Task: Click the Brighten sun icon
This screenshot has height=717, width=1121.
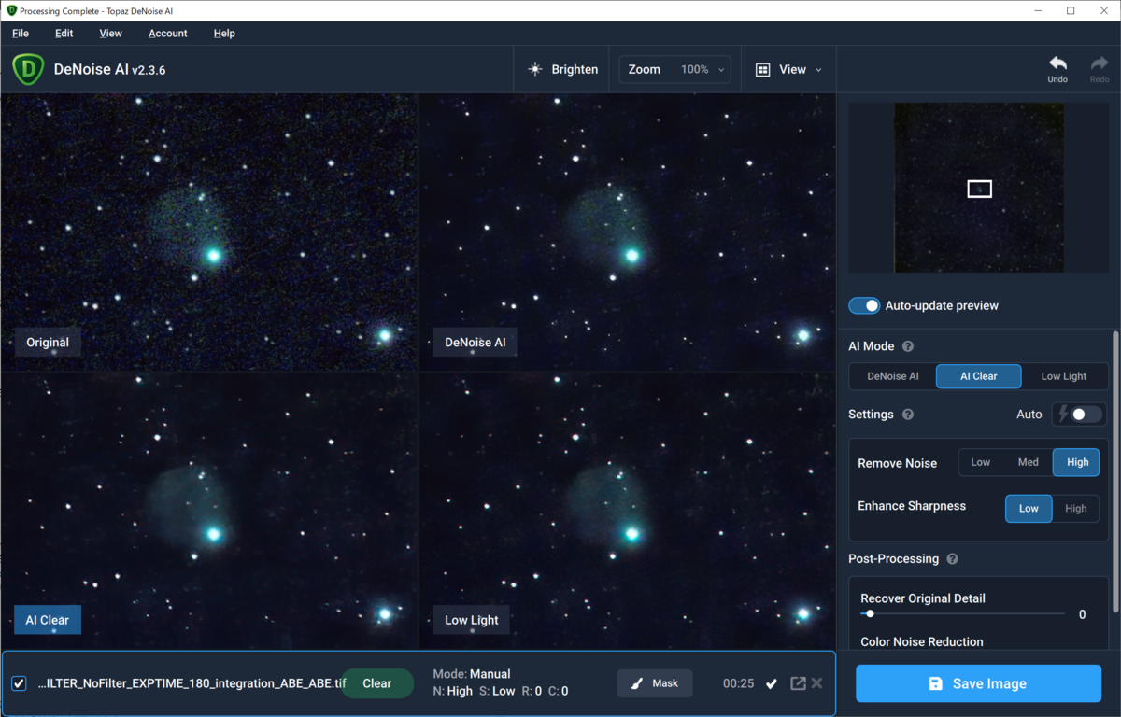Action: coord(535,69)
